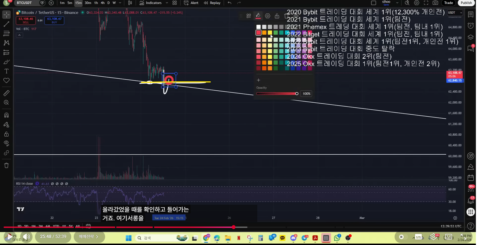Expand the sihoo layout name dropdown

pyautogui.click(x=397, y=3)
